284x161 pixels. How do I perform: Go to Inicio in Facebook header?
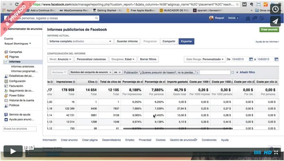click(232, 18)
